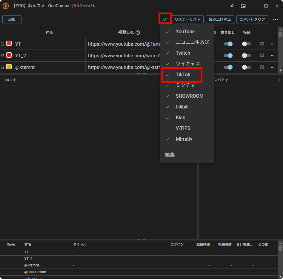Click the タイトル column header

coord(80,245)
